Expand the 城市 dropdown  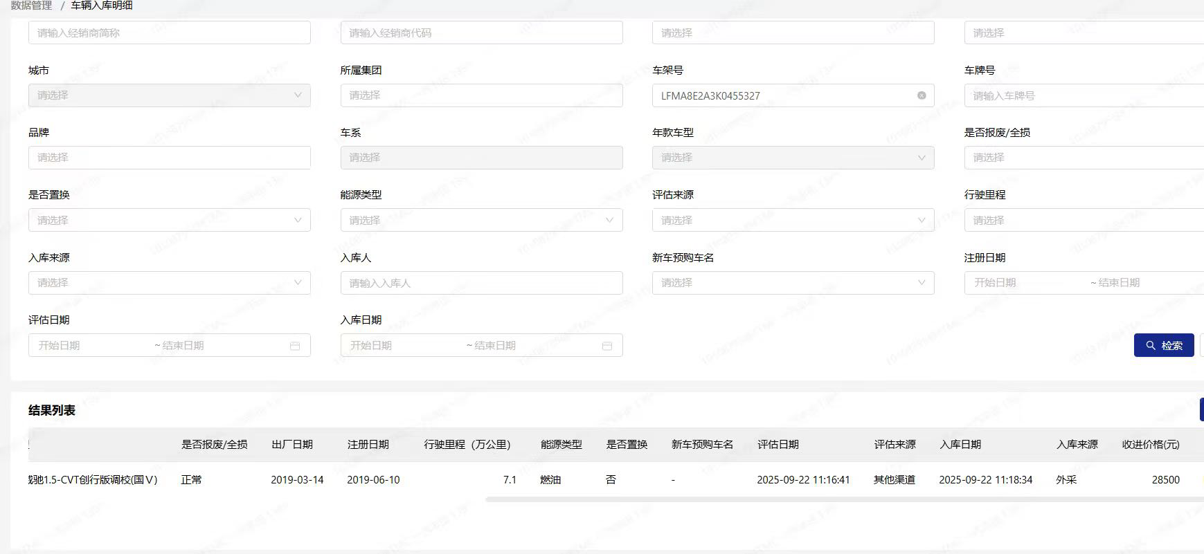pyautogui.click(x=170, y=95)
